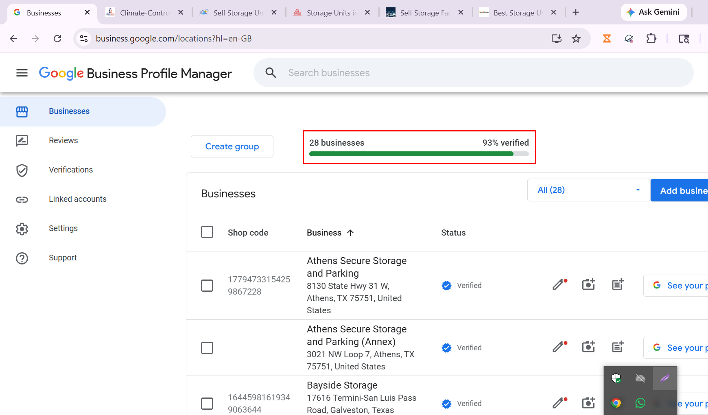See your profile for Athens Secure Storage and Parking
Viewport: 708px width, 415px height.
point(676,286)
